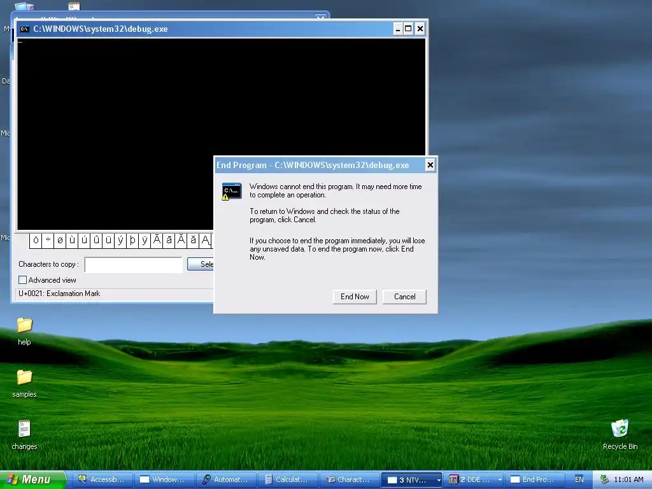This screenshot has width=652, height=489.
Task: Click the 11:01 AM clock
Action: pos(628,479)
